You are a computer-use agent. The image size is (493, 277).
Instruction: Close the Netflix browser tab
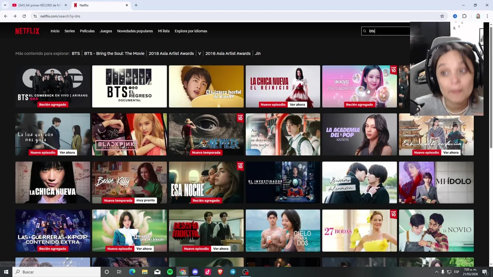click(127, 5)
